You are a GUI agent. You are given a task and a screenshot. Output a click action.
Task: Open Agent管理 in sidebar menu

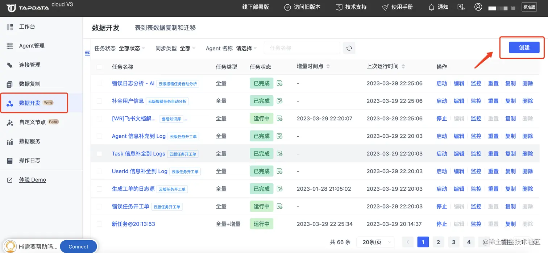tap(32, 46)
